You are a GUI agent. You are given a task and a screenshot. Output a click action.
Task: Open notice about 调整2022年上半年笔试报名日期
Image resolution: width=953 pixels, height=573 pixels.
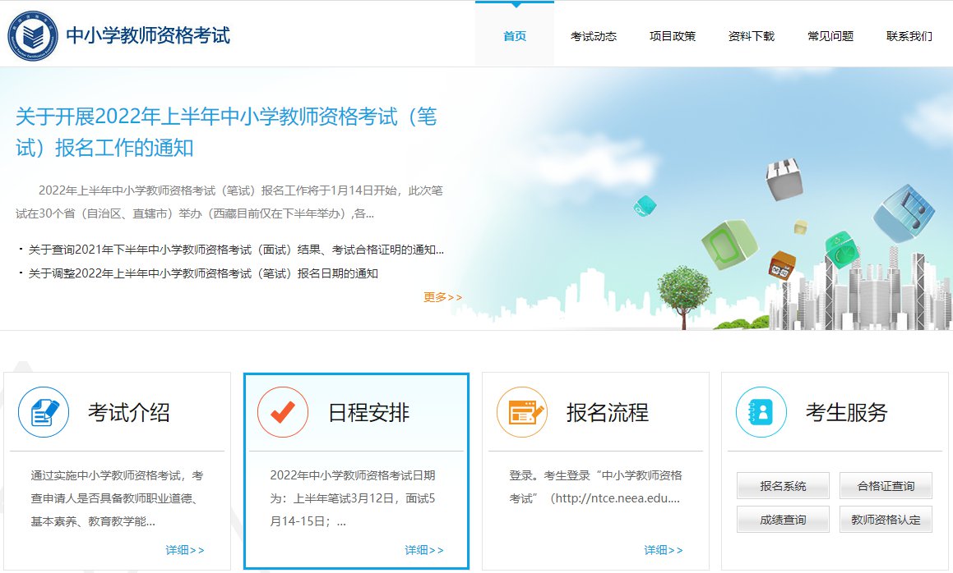point(203,273)
